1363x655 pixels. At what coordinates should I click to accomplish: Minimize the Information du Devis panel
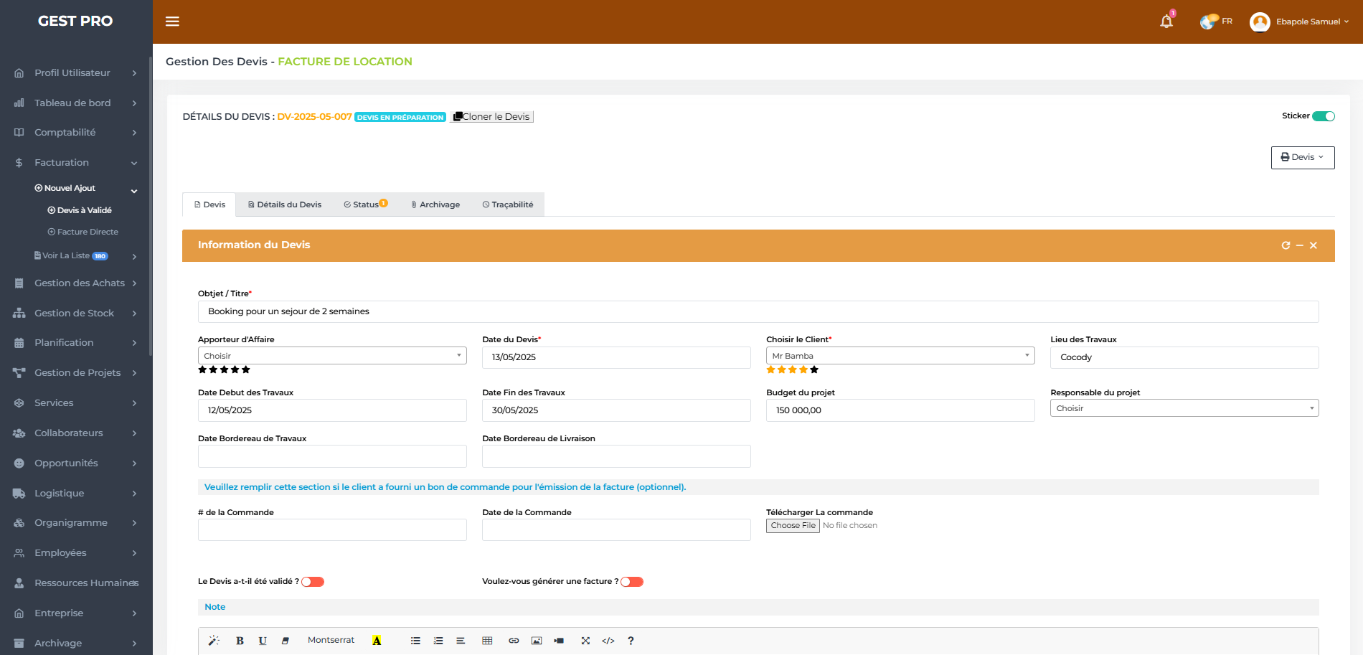pyautogui.click(x=1299, y=245)
